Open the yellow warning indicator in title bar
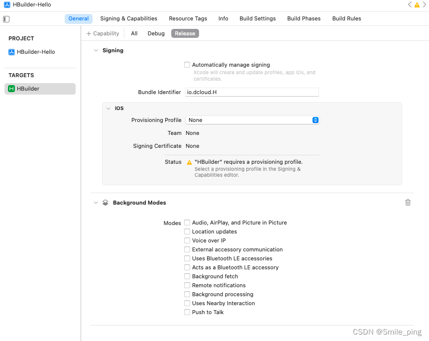The image size is (429, 341). [x=417, y=4]
